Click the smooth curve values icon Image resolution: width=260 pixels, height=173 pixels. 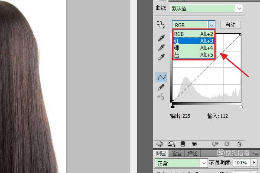(x=161, y=96)
